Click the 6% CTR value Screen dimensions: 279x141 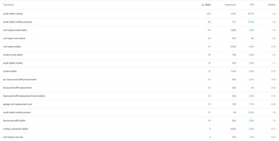point(252,38)
